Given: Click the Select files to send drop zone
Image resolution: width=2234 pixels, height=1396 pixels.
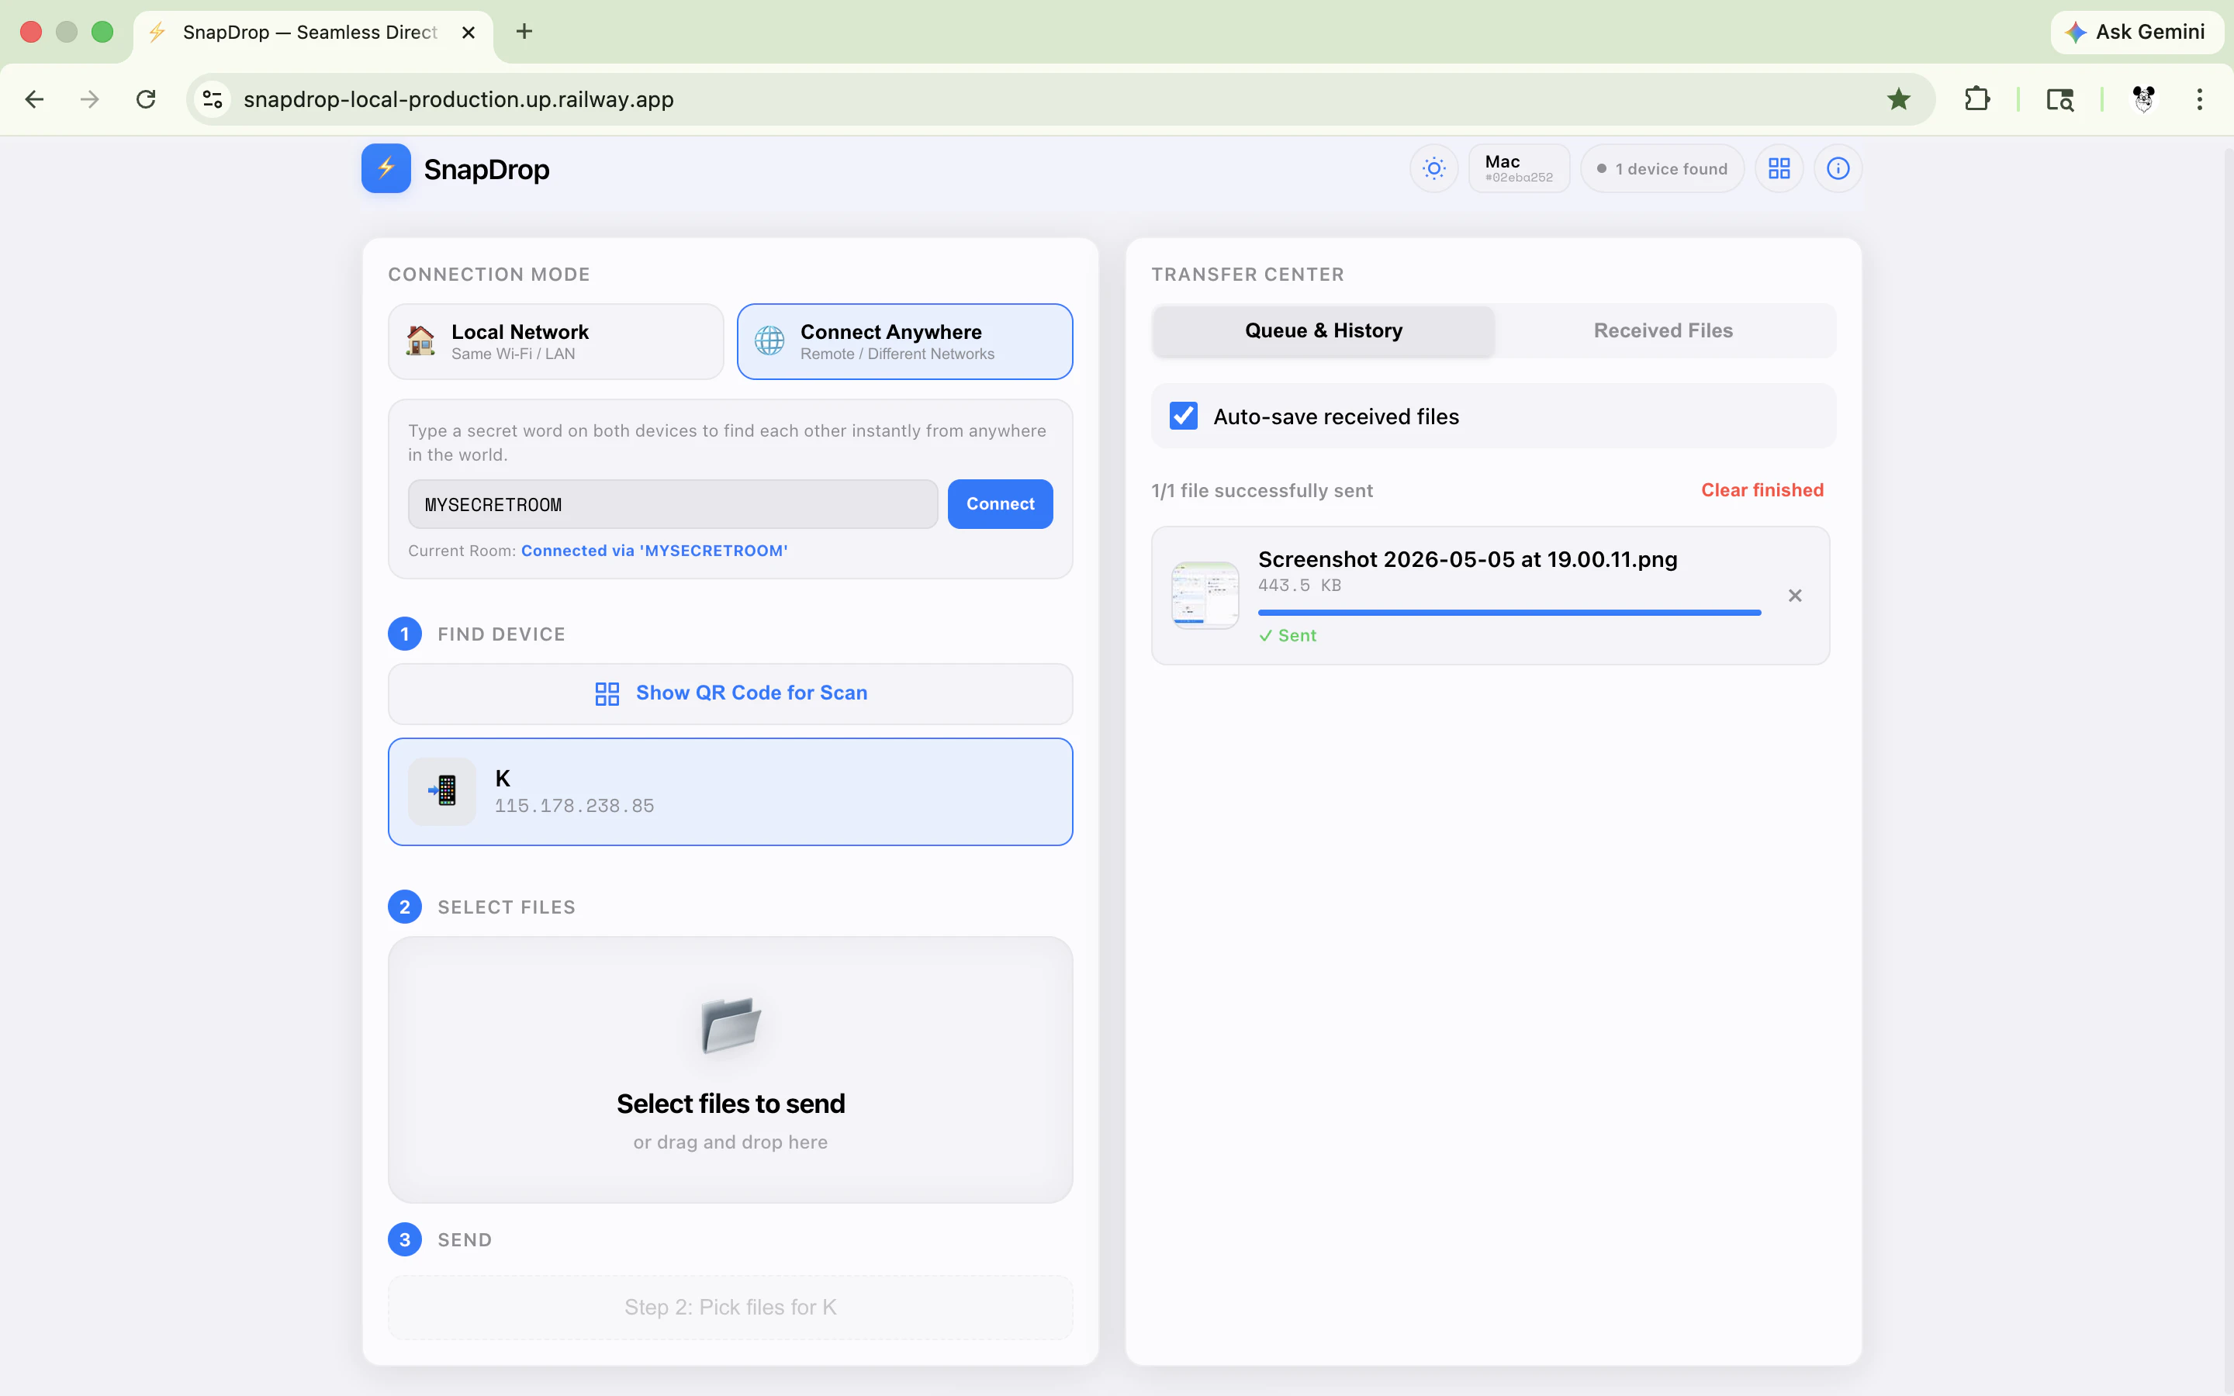Looking at the screenshot, I should click(x=730, y=1070).
